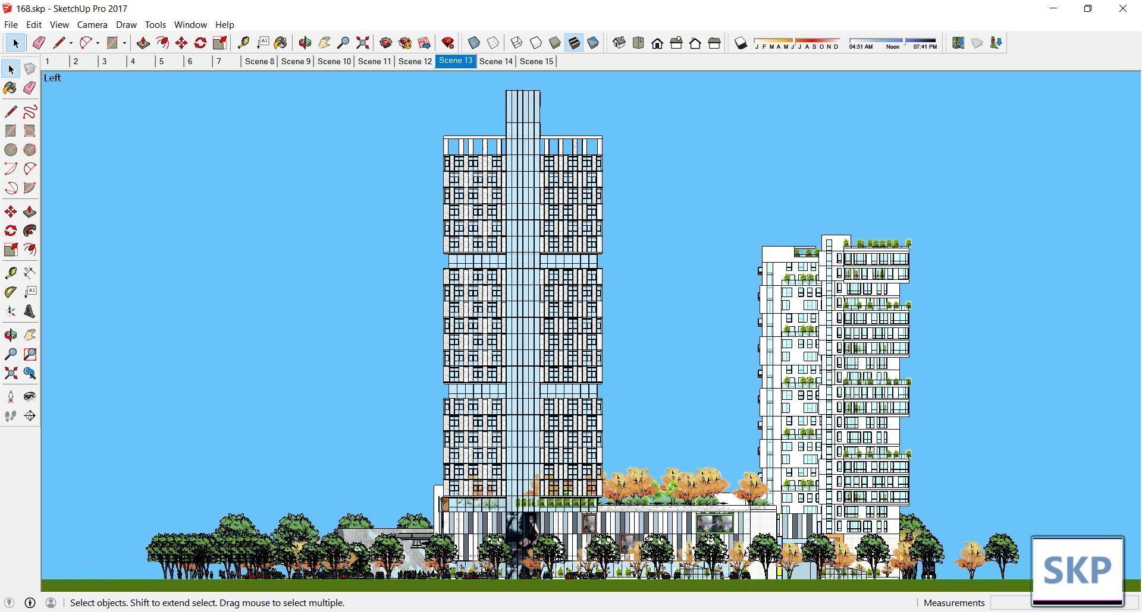Switch to Top standard view
Viewport: 1142px width, 612px height.
[638, 43]
